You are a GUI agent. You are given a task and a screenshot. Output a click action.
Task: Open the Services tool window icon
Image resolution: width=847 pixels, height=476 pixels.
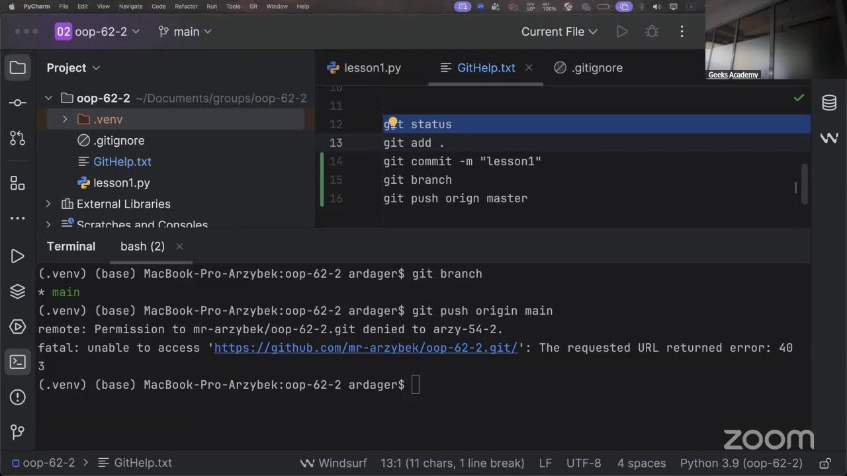[18, 327]
